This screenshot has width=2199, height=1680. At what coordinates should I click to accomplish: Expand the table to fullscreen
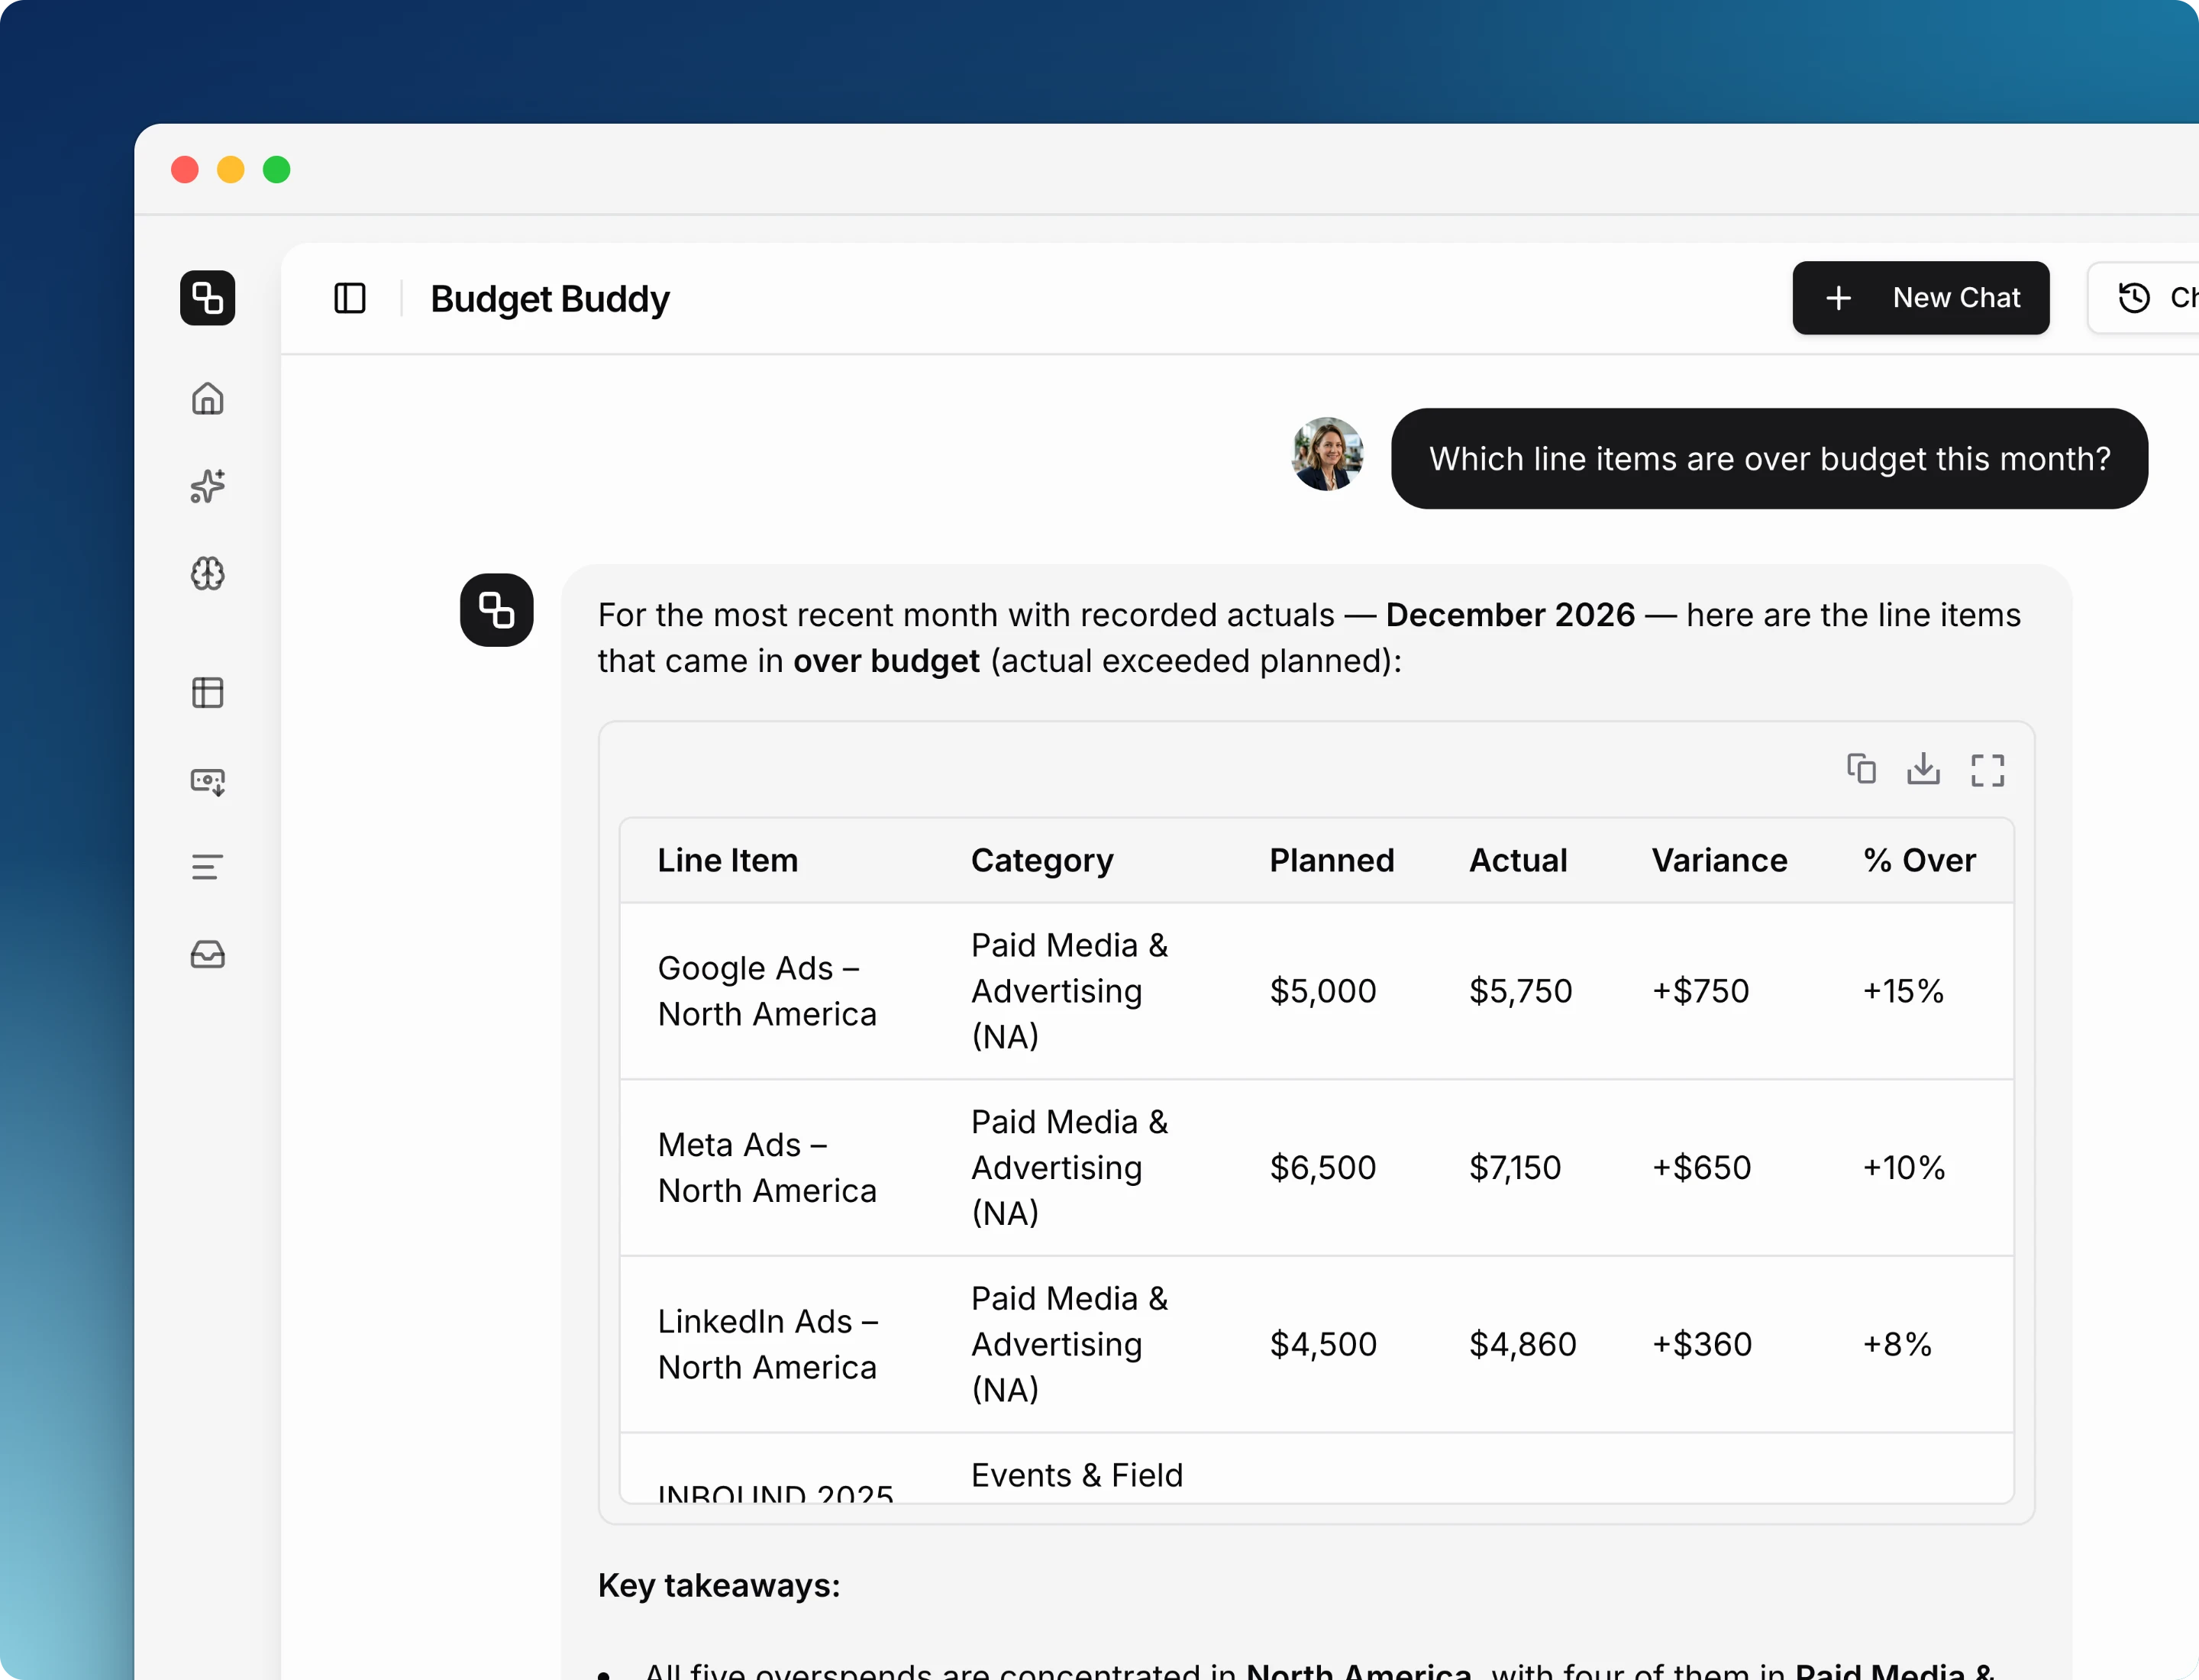pyautogui.click(x=1988, y=770)
